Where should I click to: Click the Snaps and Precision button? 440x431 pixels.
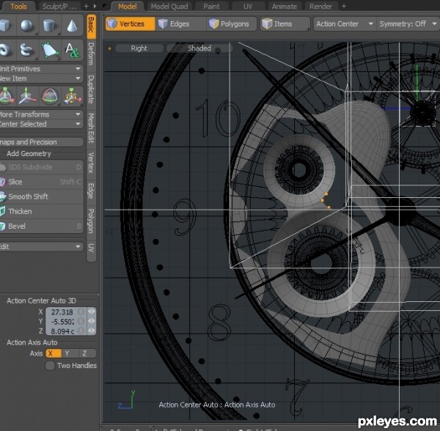tap(41, 142)
